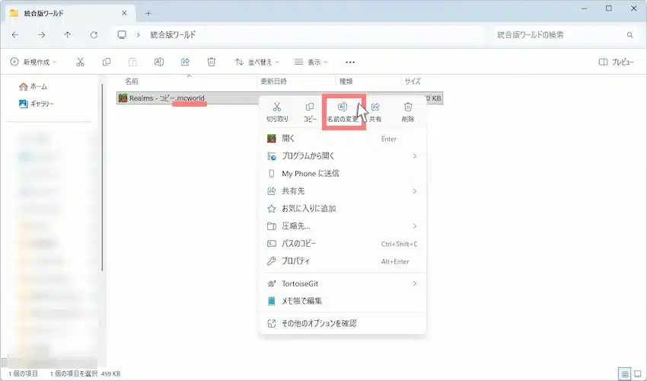
Task: Open a new tab with plus button
Action: [148, 13]
